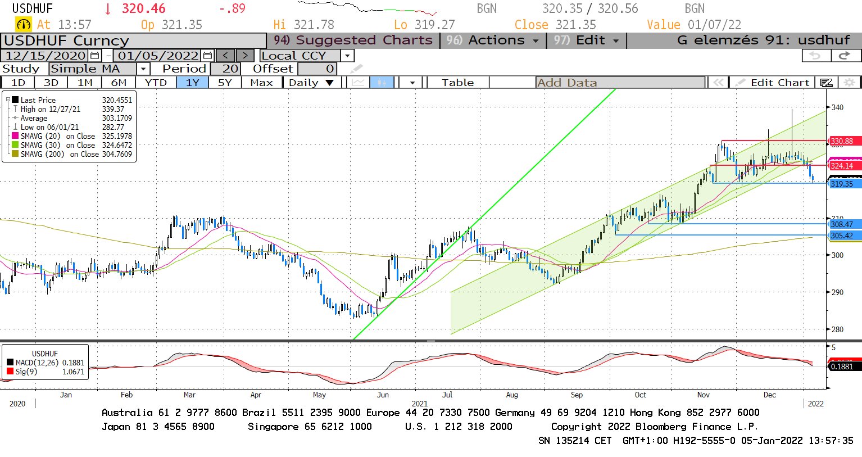Open the end date calendar picker

coord(207,56)
